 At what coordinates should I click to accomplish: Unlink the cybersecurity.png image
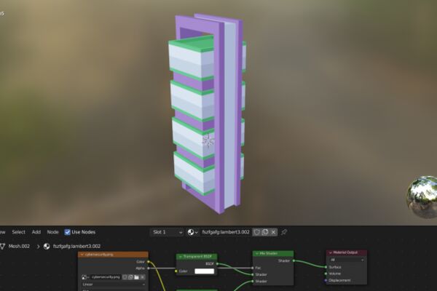(143, 277)
